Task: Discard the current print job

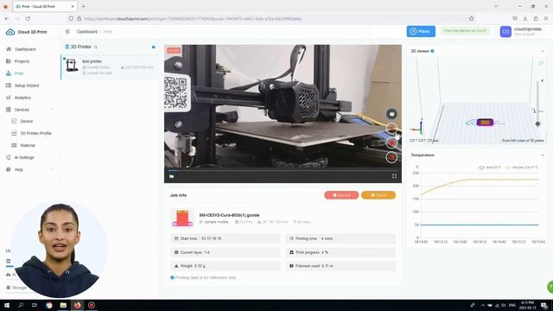Action: click(x=341, y=195)
